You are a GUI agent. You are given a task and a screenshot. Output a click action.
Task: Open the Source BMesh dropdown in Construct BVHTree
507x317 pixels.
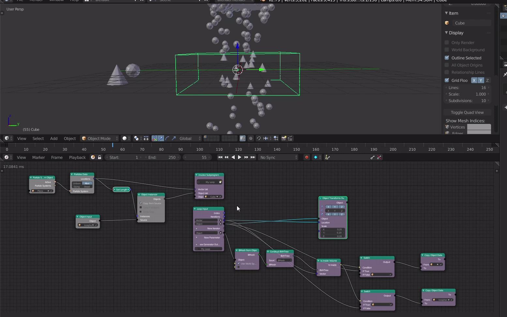point(284,260)
